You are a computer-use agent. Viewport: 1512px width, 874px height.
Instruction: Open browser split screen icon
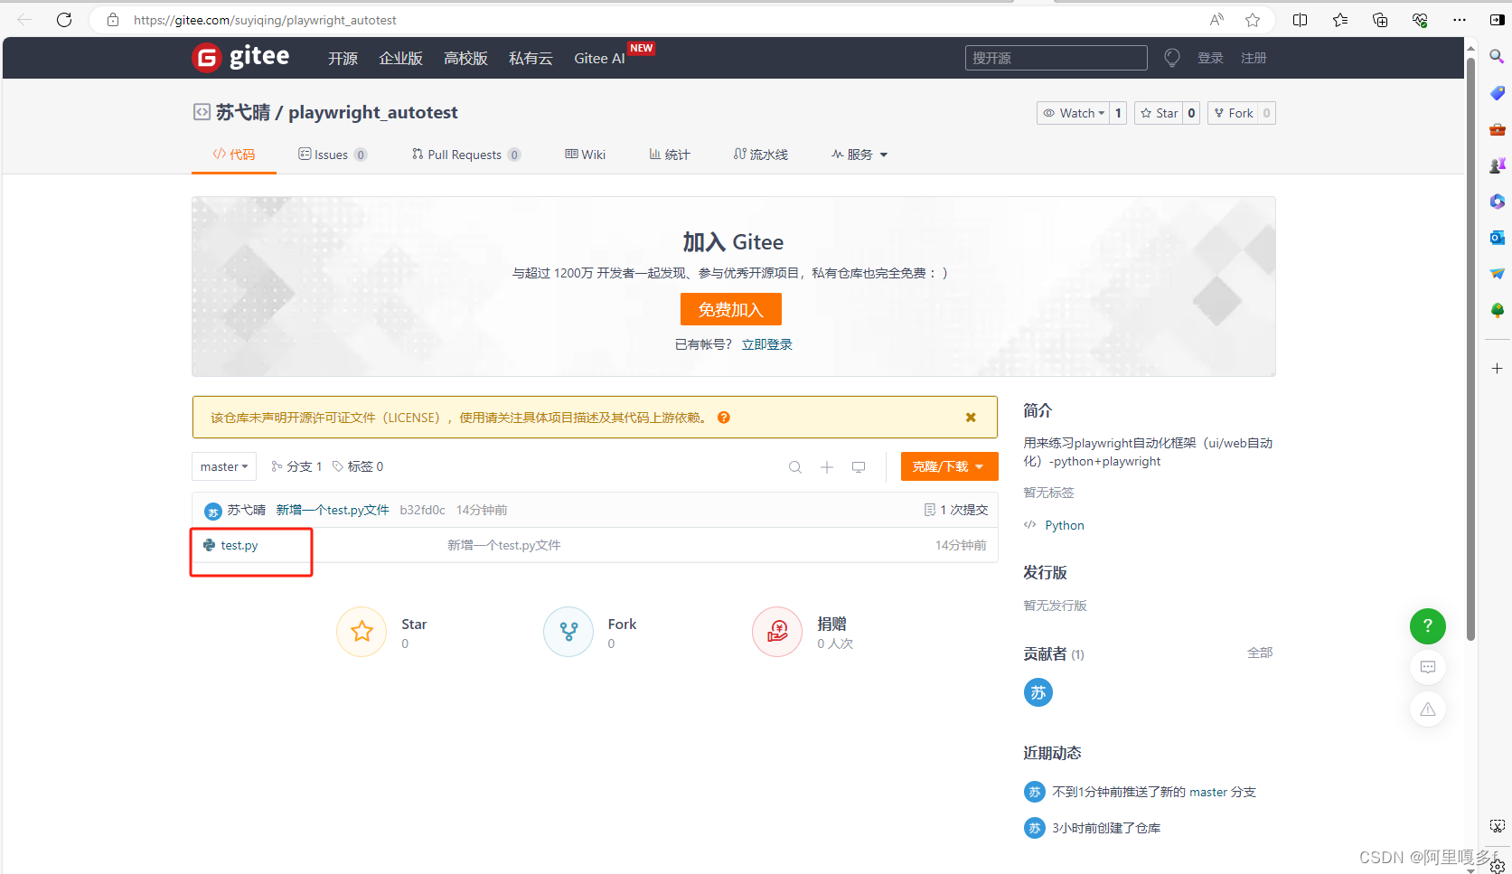[x=1300, y=20]
